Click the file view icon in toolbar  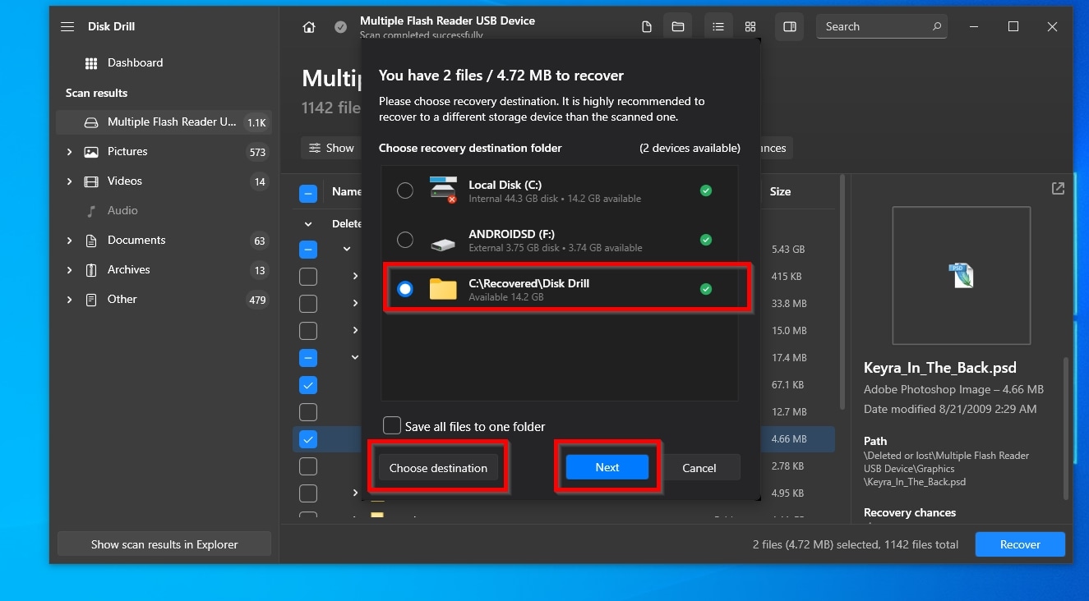tap(647, 27)
